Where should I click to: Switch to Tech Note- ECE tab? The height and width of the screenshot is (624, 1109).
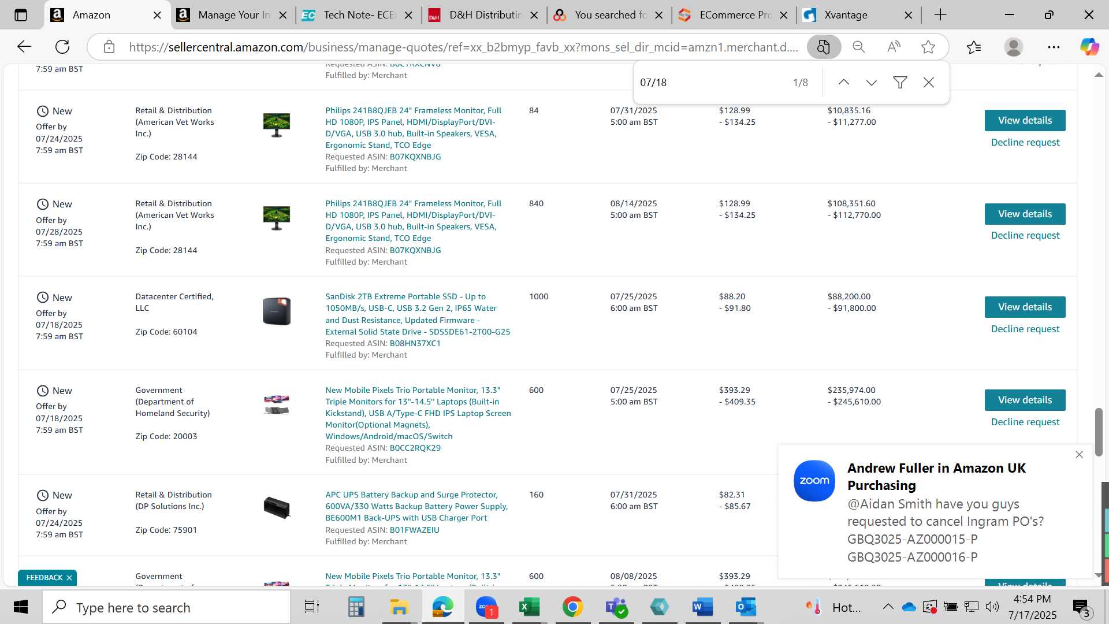pos(359,15)
